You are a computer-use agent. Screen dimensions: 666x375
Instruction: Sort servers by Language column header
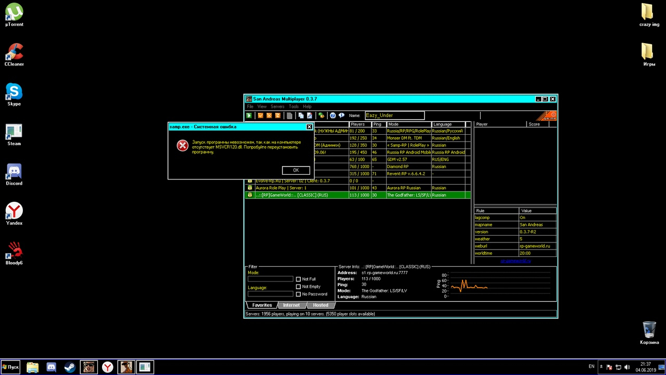tap(448, 124)
